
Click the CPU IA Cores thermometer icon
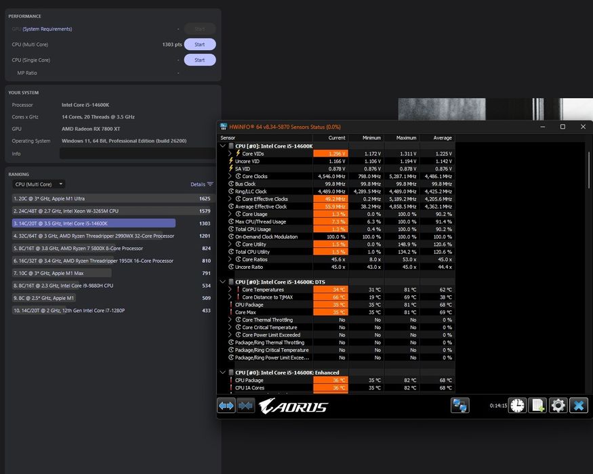pyautogui.click(x=231, y=388)
